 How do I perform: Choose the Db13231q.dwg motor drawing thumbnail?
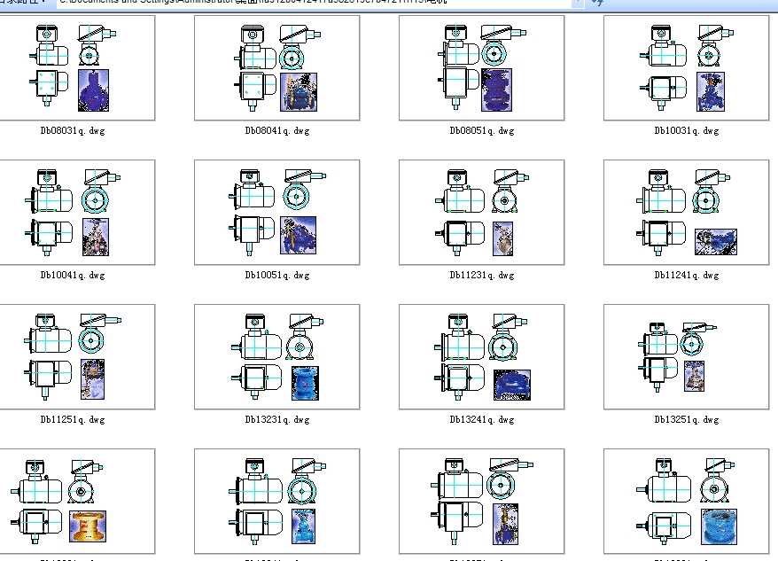point(276,356)
